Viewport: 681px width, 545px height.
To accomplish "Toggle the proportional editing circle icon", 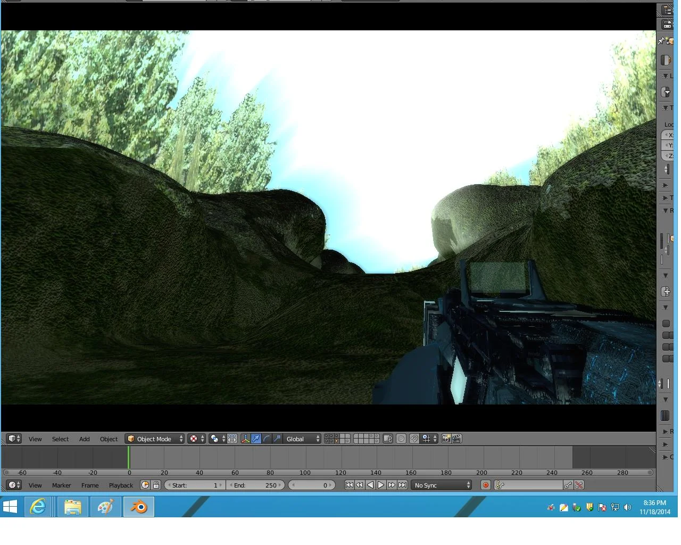I will click(401, 439).
